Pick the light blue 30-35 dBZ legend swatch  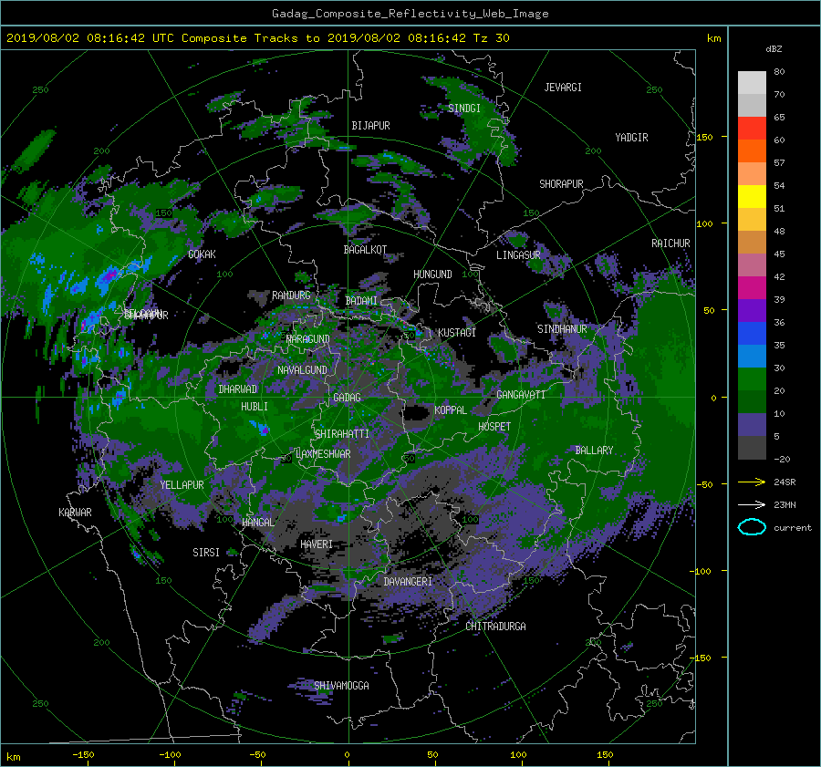752,356
